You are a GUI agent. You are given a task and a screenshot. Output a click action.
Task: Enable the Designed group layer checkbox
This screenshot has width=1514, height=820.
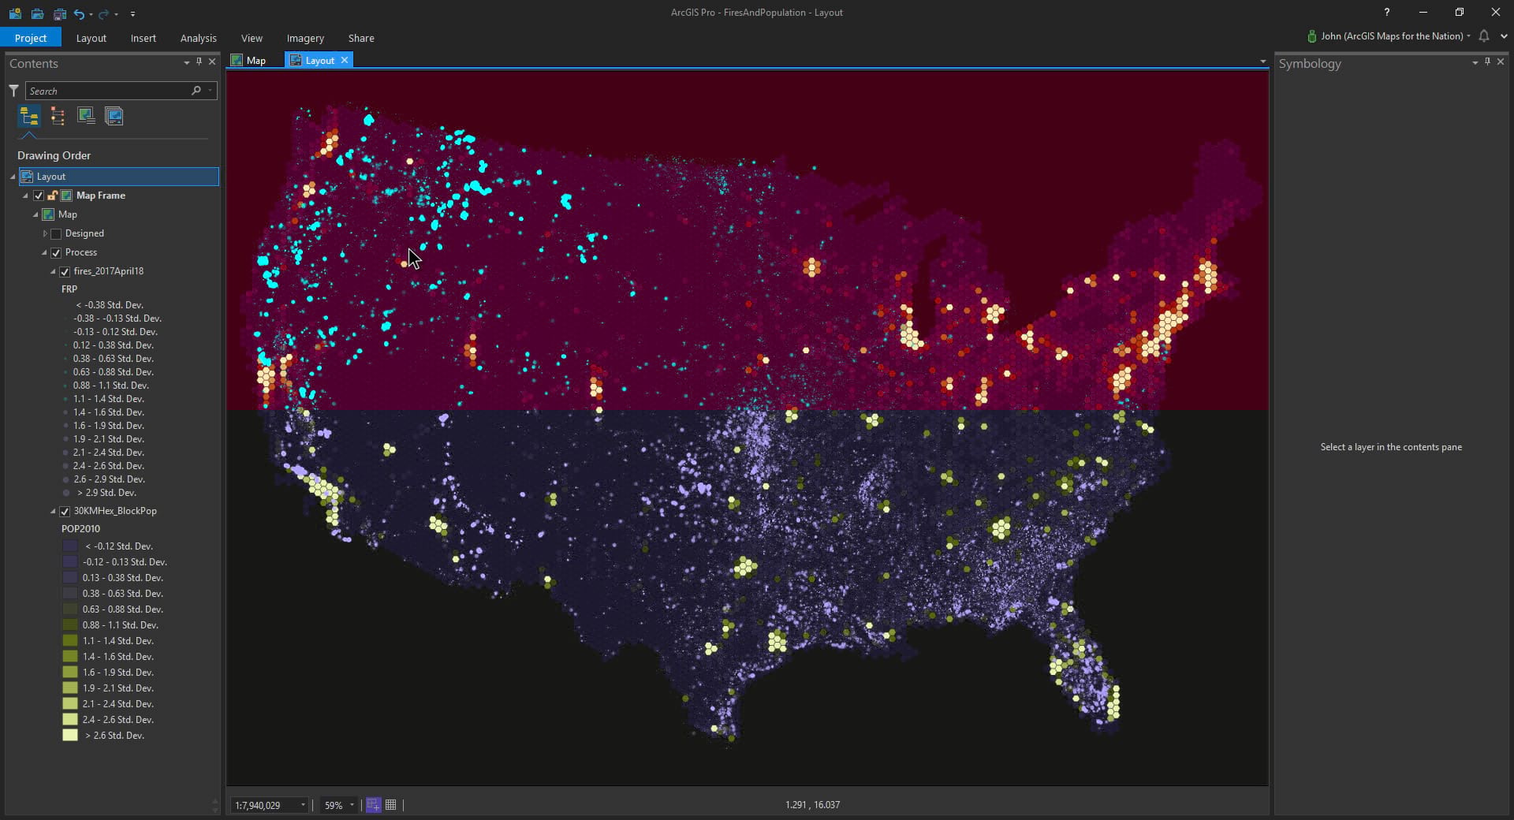pos(56,234)
